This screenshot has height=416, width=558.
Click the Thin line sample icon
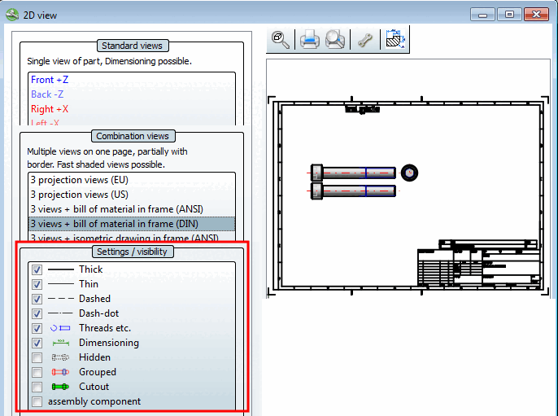point(60,284)
